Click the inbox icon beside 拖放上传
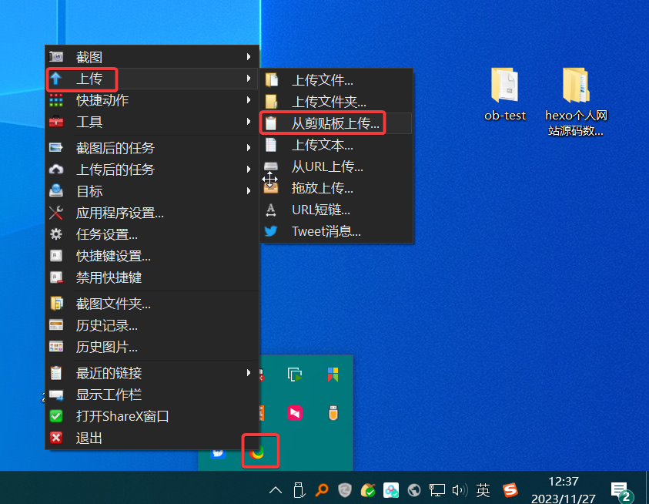Screen dimensions: 649x504 tap(271, 188)
